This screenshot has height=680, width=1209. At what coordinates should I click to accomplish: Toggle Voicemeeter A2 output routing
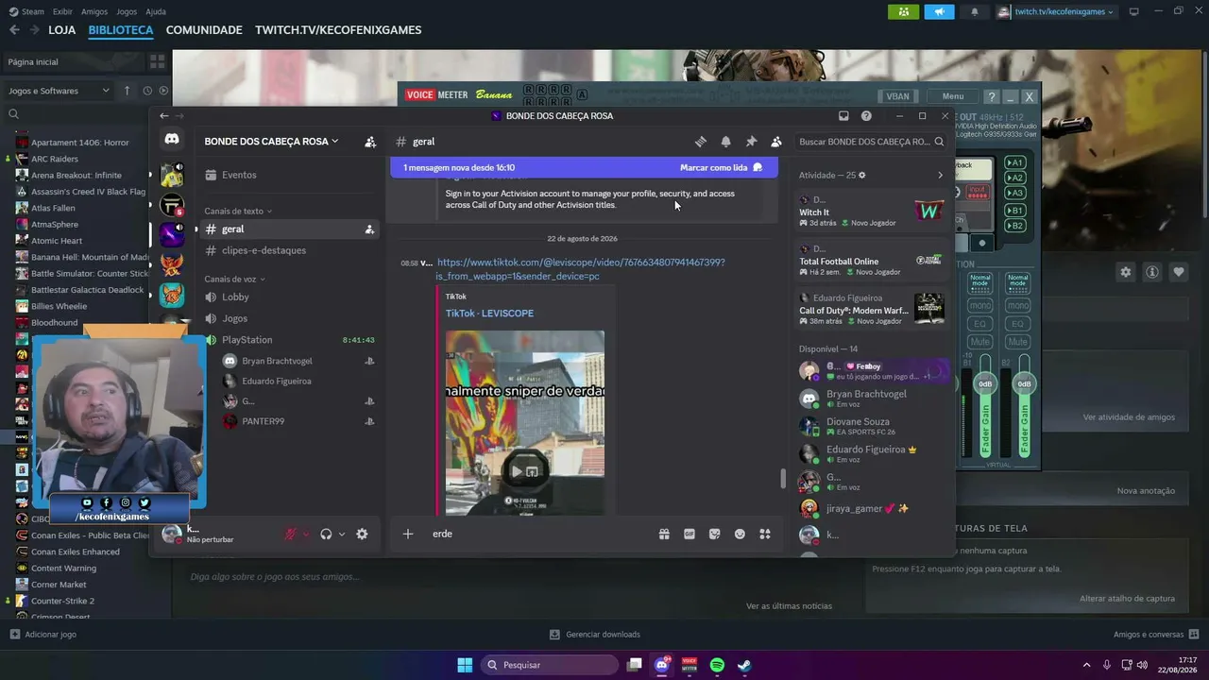(1015, 178)
